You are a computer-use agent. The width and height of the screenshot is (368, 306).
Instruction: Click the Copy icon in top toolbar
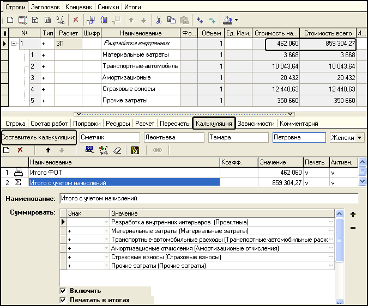click(171, 20)
